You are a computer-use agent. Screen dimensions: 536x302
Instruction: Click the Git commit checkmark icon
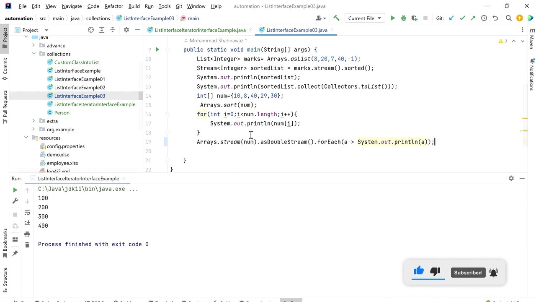[x=462, y=18]
